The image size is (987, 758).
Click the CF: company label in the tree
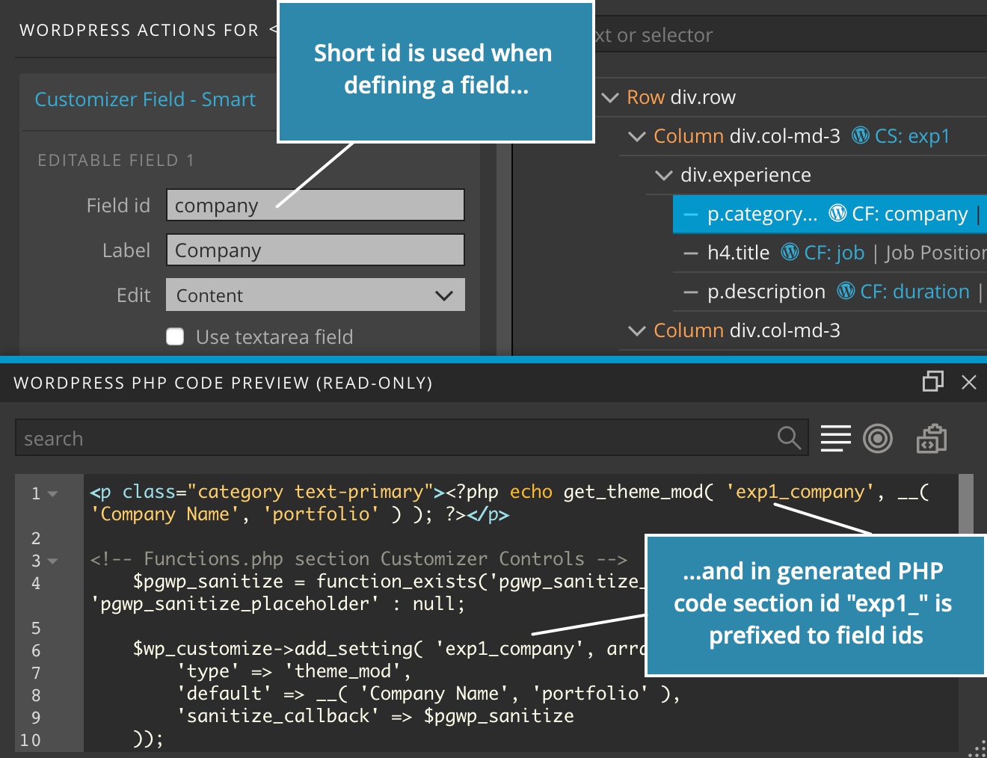[x=910, y=214]
